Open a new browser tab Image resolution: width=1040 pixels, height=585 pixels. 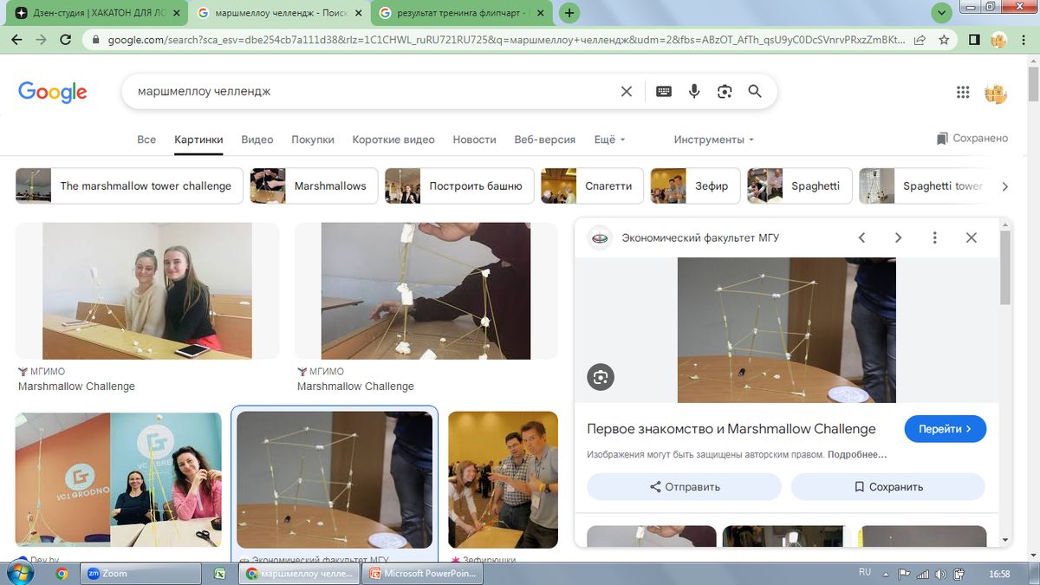pyautogui.click(x=569, y=13)
